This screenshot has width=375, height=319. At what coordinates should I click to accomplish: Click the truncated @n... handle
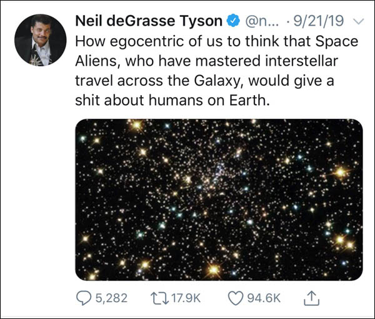pyautogui.click(x=259, y=22)
